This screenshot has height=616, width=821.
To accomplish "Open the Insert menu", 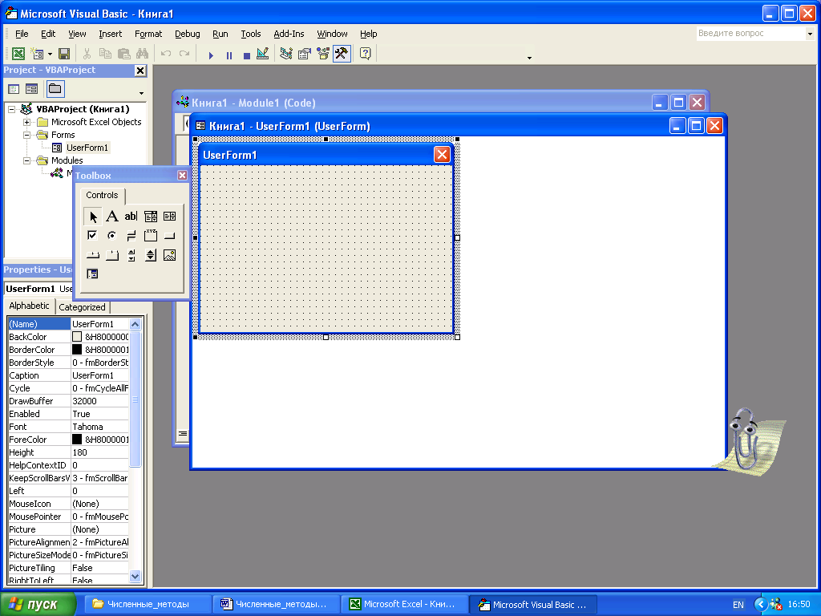I will tap(110, 34).
